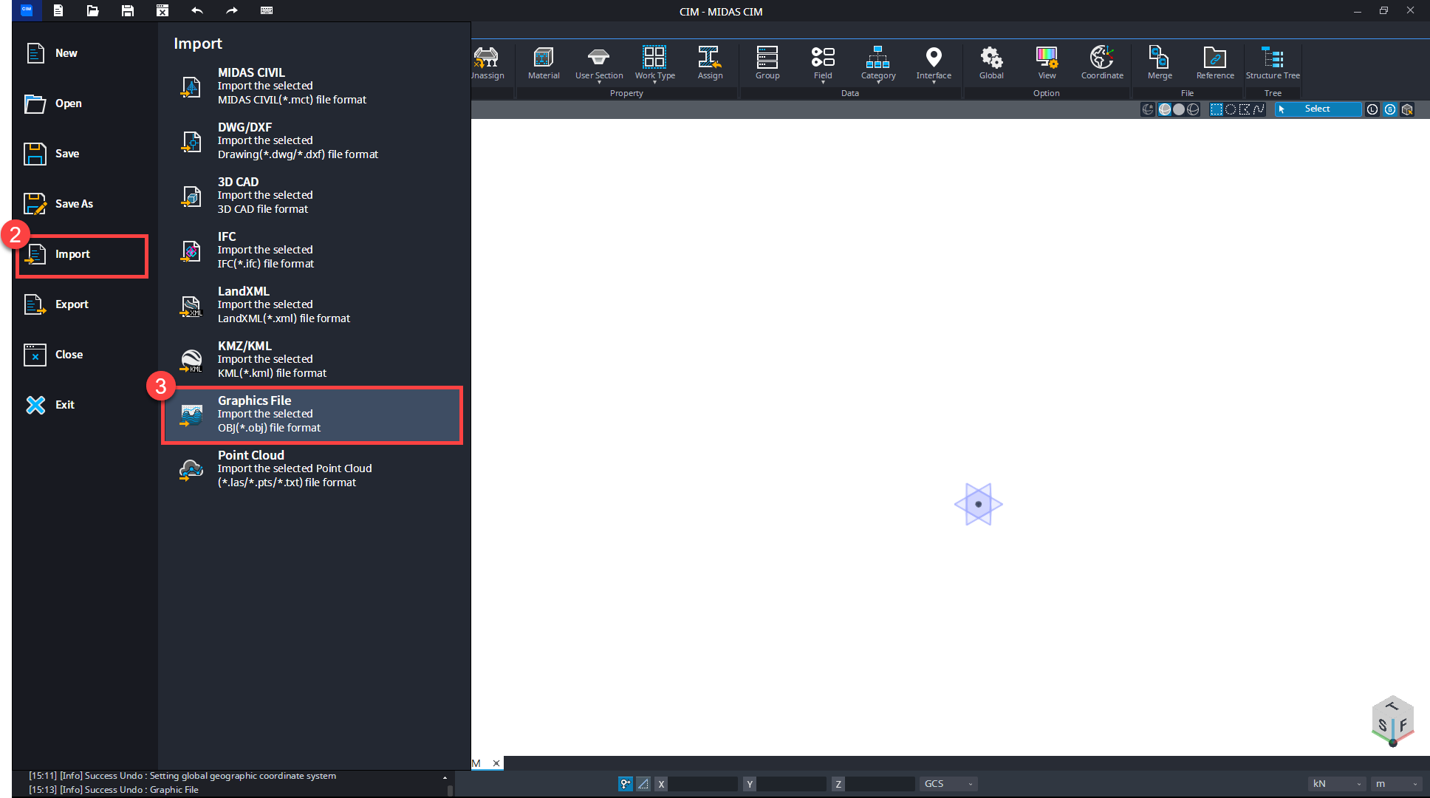This screenshot has width=1430, height=798.
Task: Click the Reference file icon
Action: (1215, 63)
